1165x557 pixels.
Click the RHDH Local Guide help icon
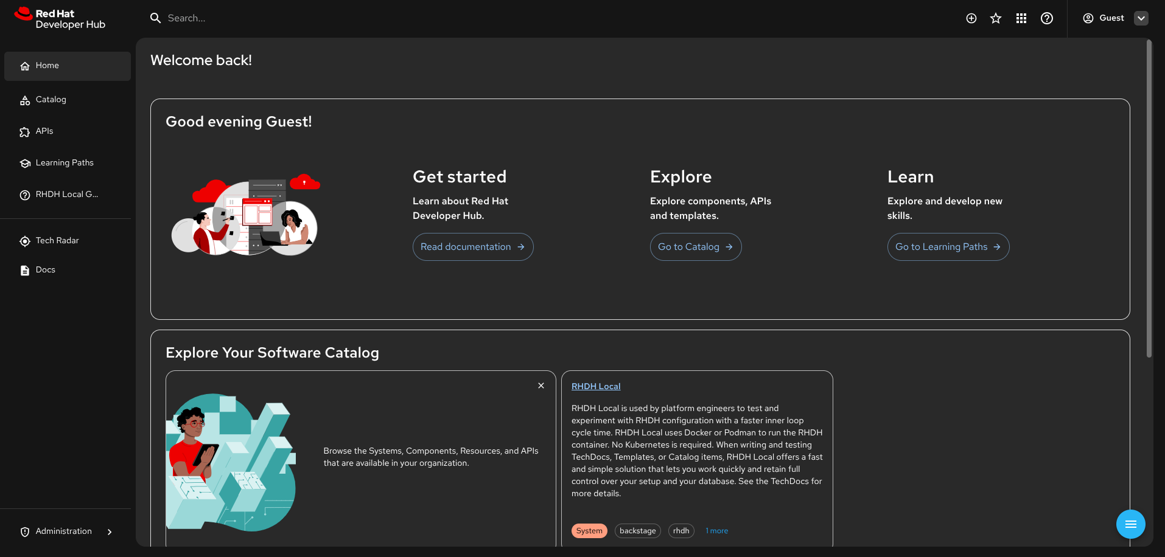coord(25,195)
